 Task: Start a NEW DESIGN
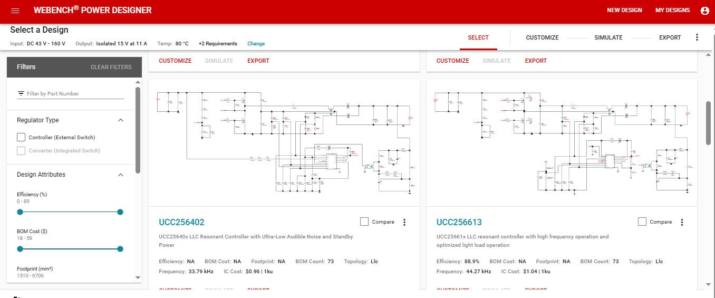tap(624, 10)
